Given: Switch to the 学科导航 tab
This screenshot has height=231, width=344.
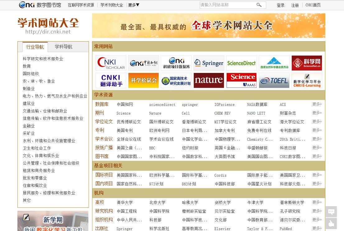Looking at the screenshot, I should [63, 47].
